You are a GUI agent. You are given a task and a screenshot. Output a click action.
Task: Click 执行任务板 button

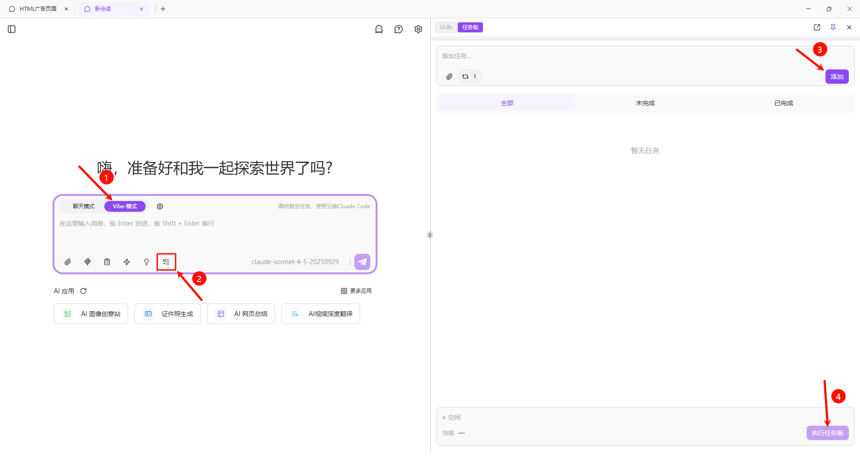pyautogui.click(x=828, y=433)
